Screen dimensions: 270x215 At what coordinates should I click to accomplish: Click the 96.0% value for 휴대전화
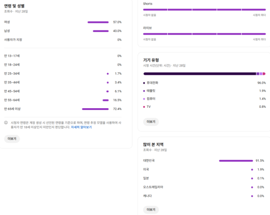[261, 83]
